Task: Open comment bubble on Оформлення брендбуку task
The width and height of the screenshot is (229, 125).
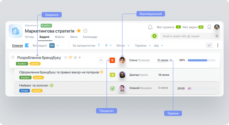Action: [x=101, y=72]
